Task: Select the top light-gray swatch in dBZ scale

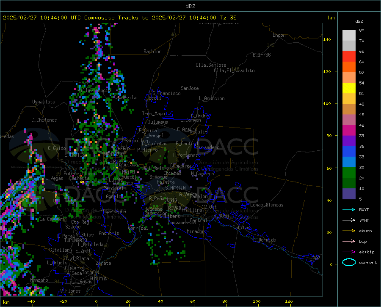Action: [x=349, y=35]
